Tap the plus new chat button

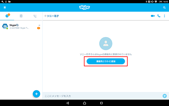coord(36,94)
